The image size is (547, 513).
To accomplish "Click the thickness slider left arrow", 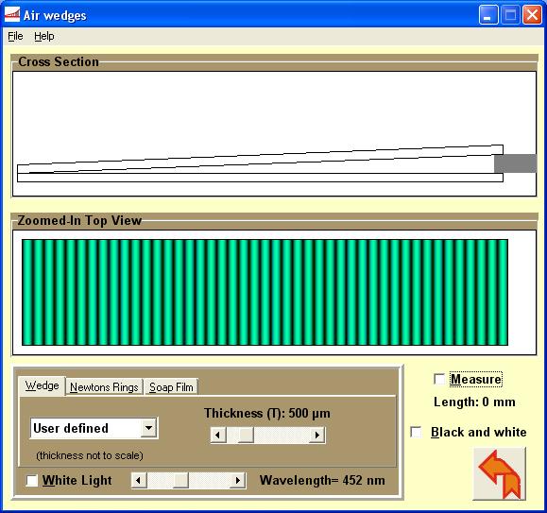I will pos(218,435).
